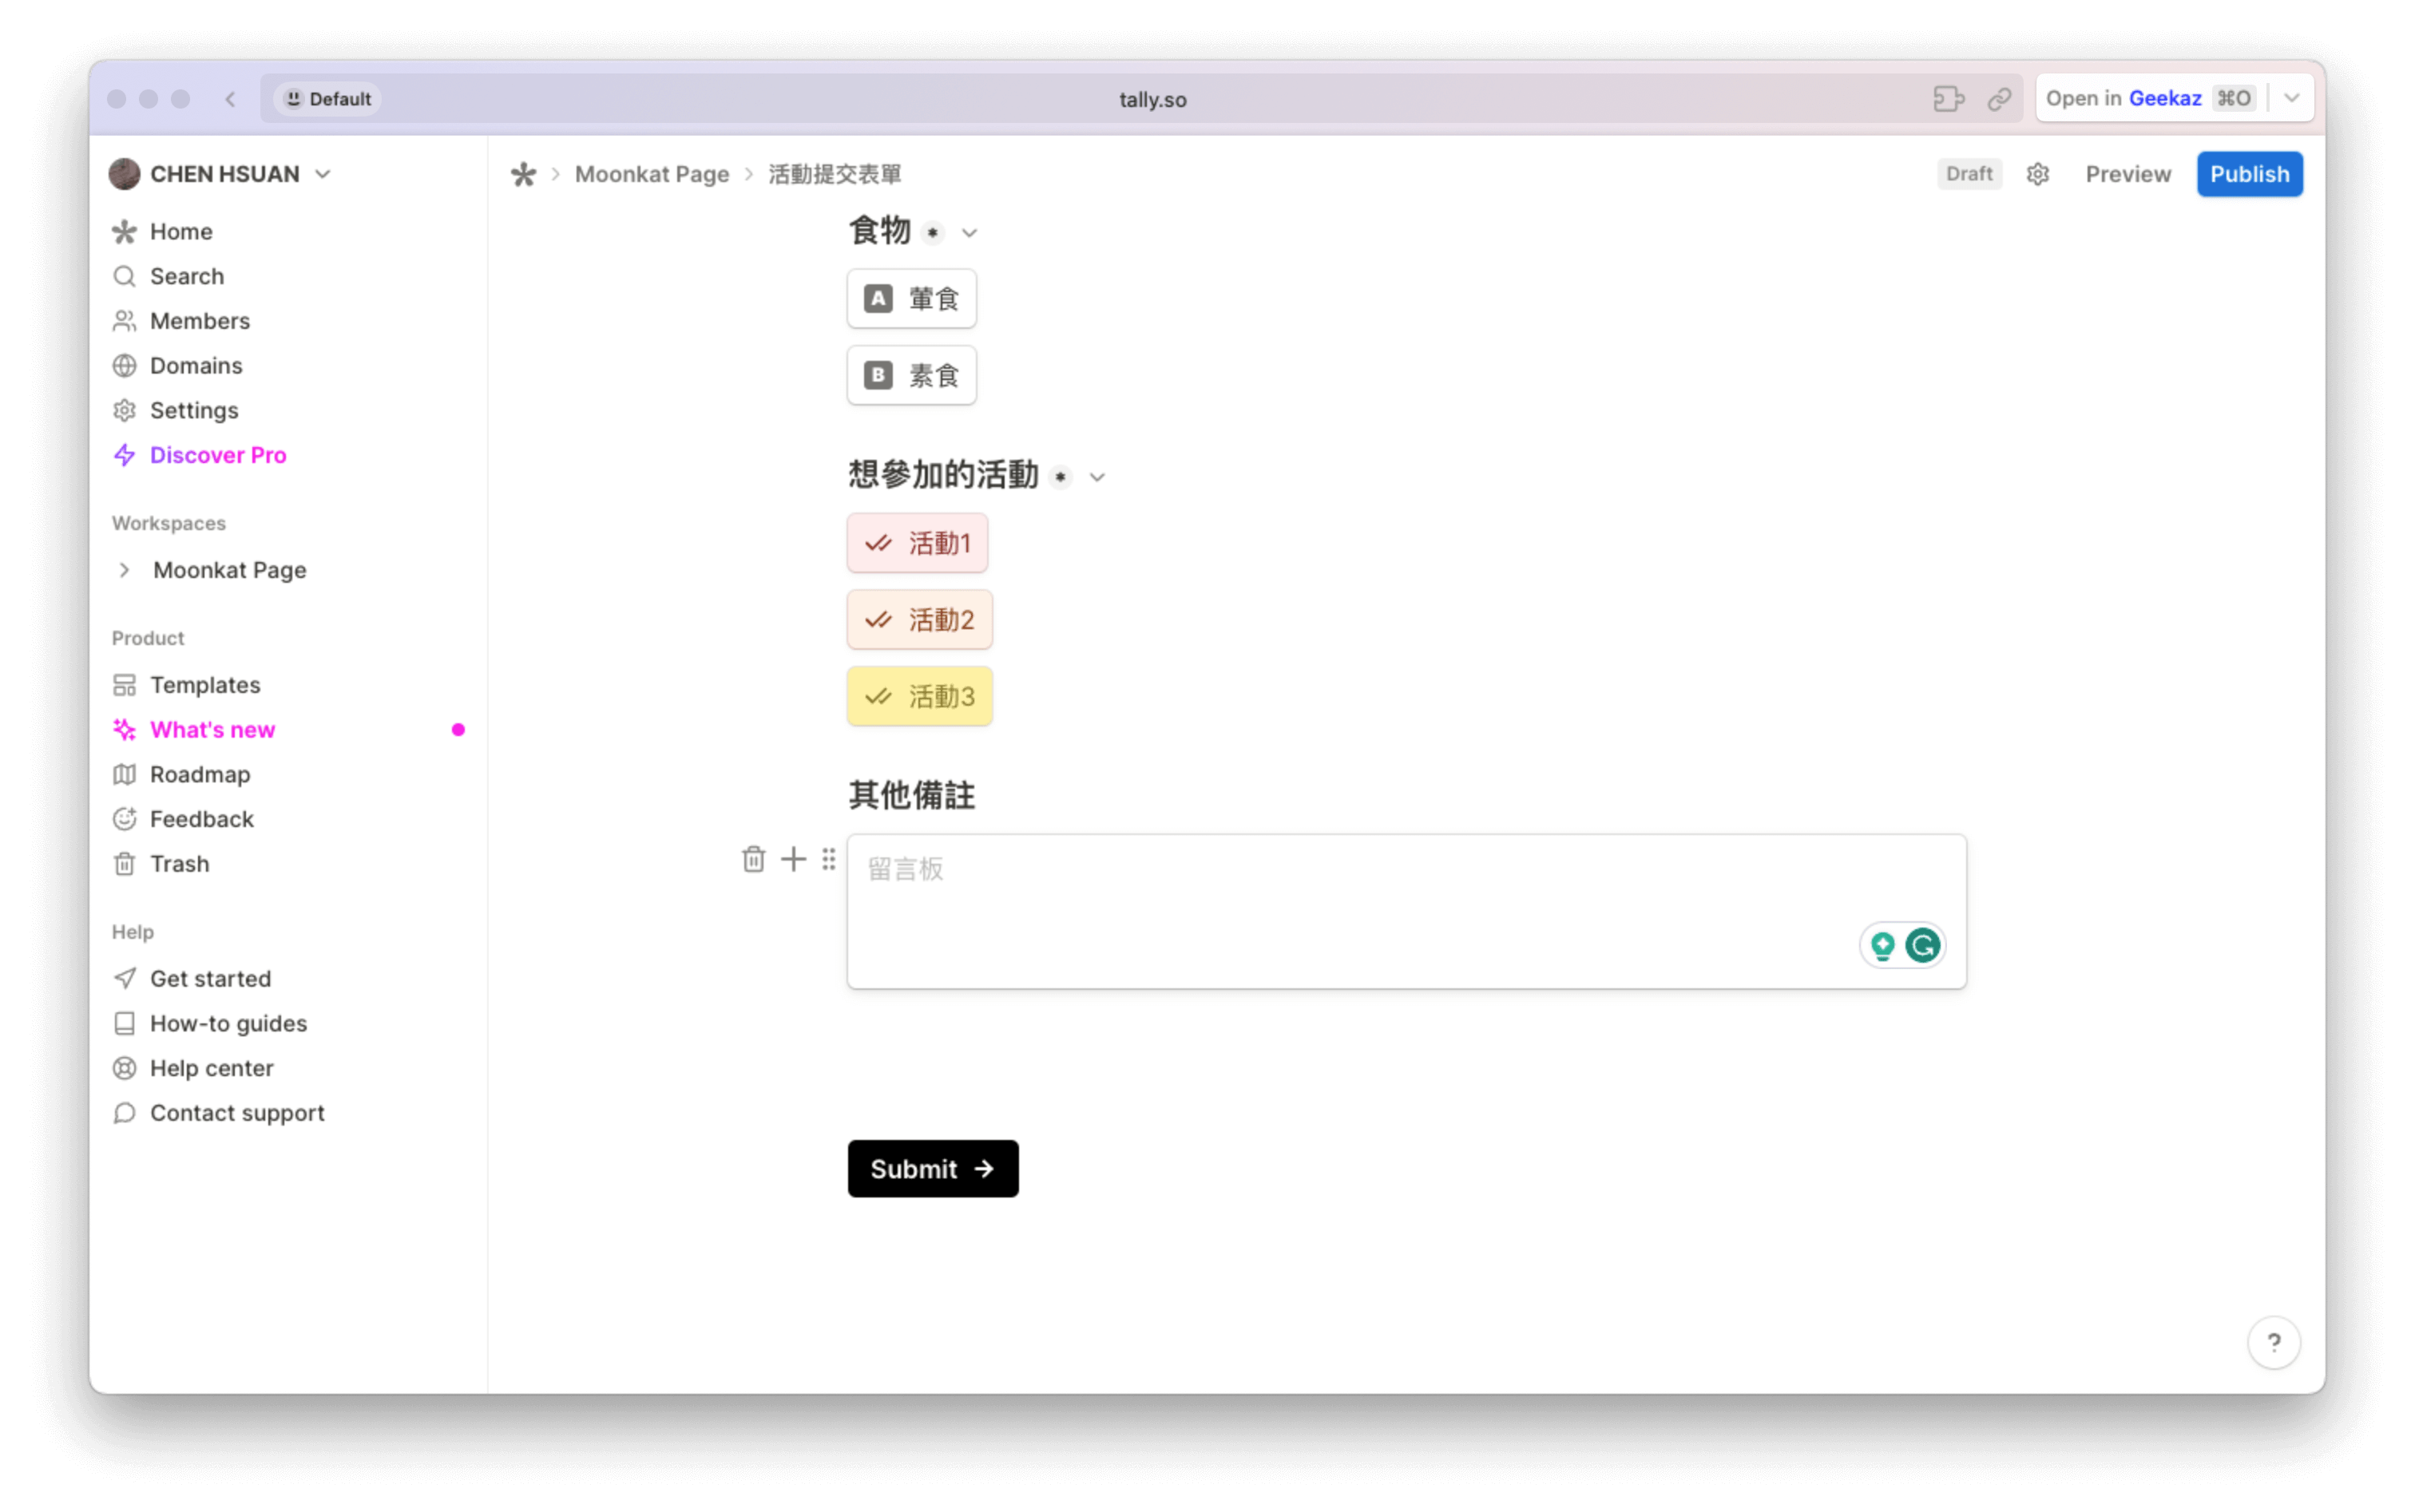Grab the six-dot drag handle icon
The image size is (2415, 1512).
tap(828, 859)
